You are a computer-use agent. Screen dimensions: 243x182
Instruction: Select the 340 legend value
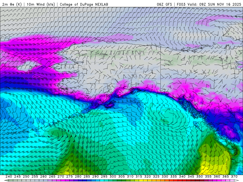click(x=182, y=177)
